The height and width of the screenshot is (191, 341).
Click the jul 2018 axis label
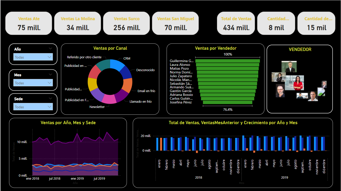click(55, 179)
